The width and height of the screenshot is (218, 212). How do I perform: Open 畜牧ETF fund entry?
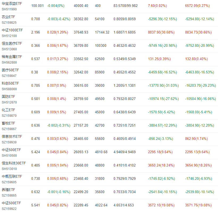8,123
